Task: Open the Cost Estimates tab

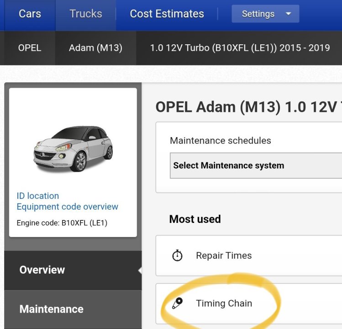Action: point(167,14)
